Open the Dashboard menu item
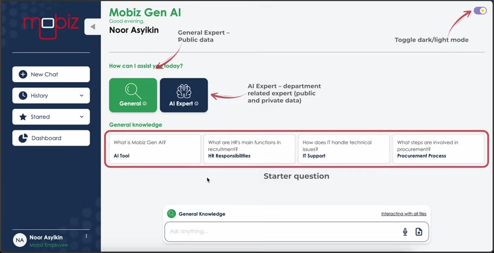The width and height of the screenshot is (494, 253). [x=51, y=138]
